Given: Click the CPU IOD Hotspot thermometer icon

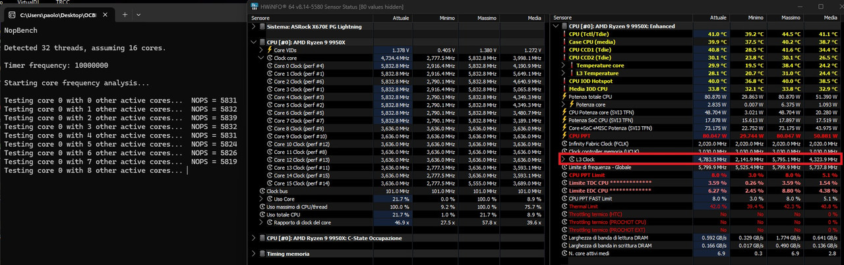Looking at the screenshot, I should (564, 81).
